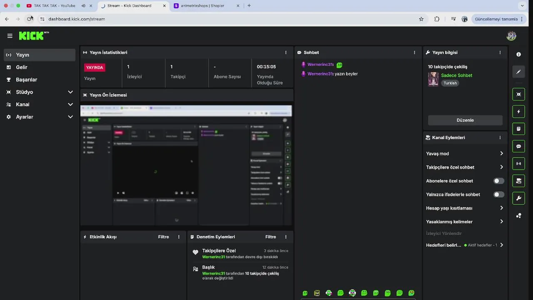Open Hesap yaşı kısıtlaması settings

465,208
